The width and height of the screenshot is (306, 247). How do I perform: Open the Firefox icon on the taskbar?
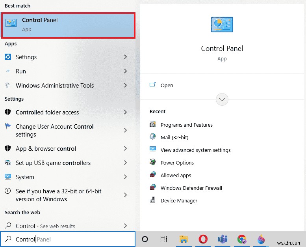(261, 239)
